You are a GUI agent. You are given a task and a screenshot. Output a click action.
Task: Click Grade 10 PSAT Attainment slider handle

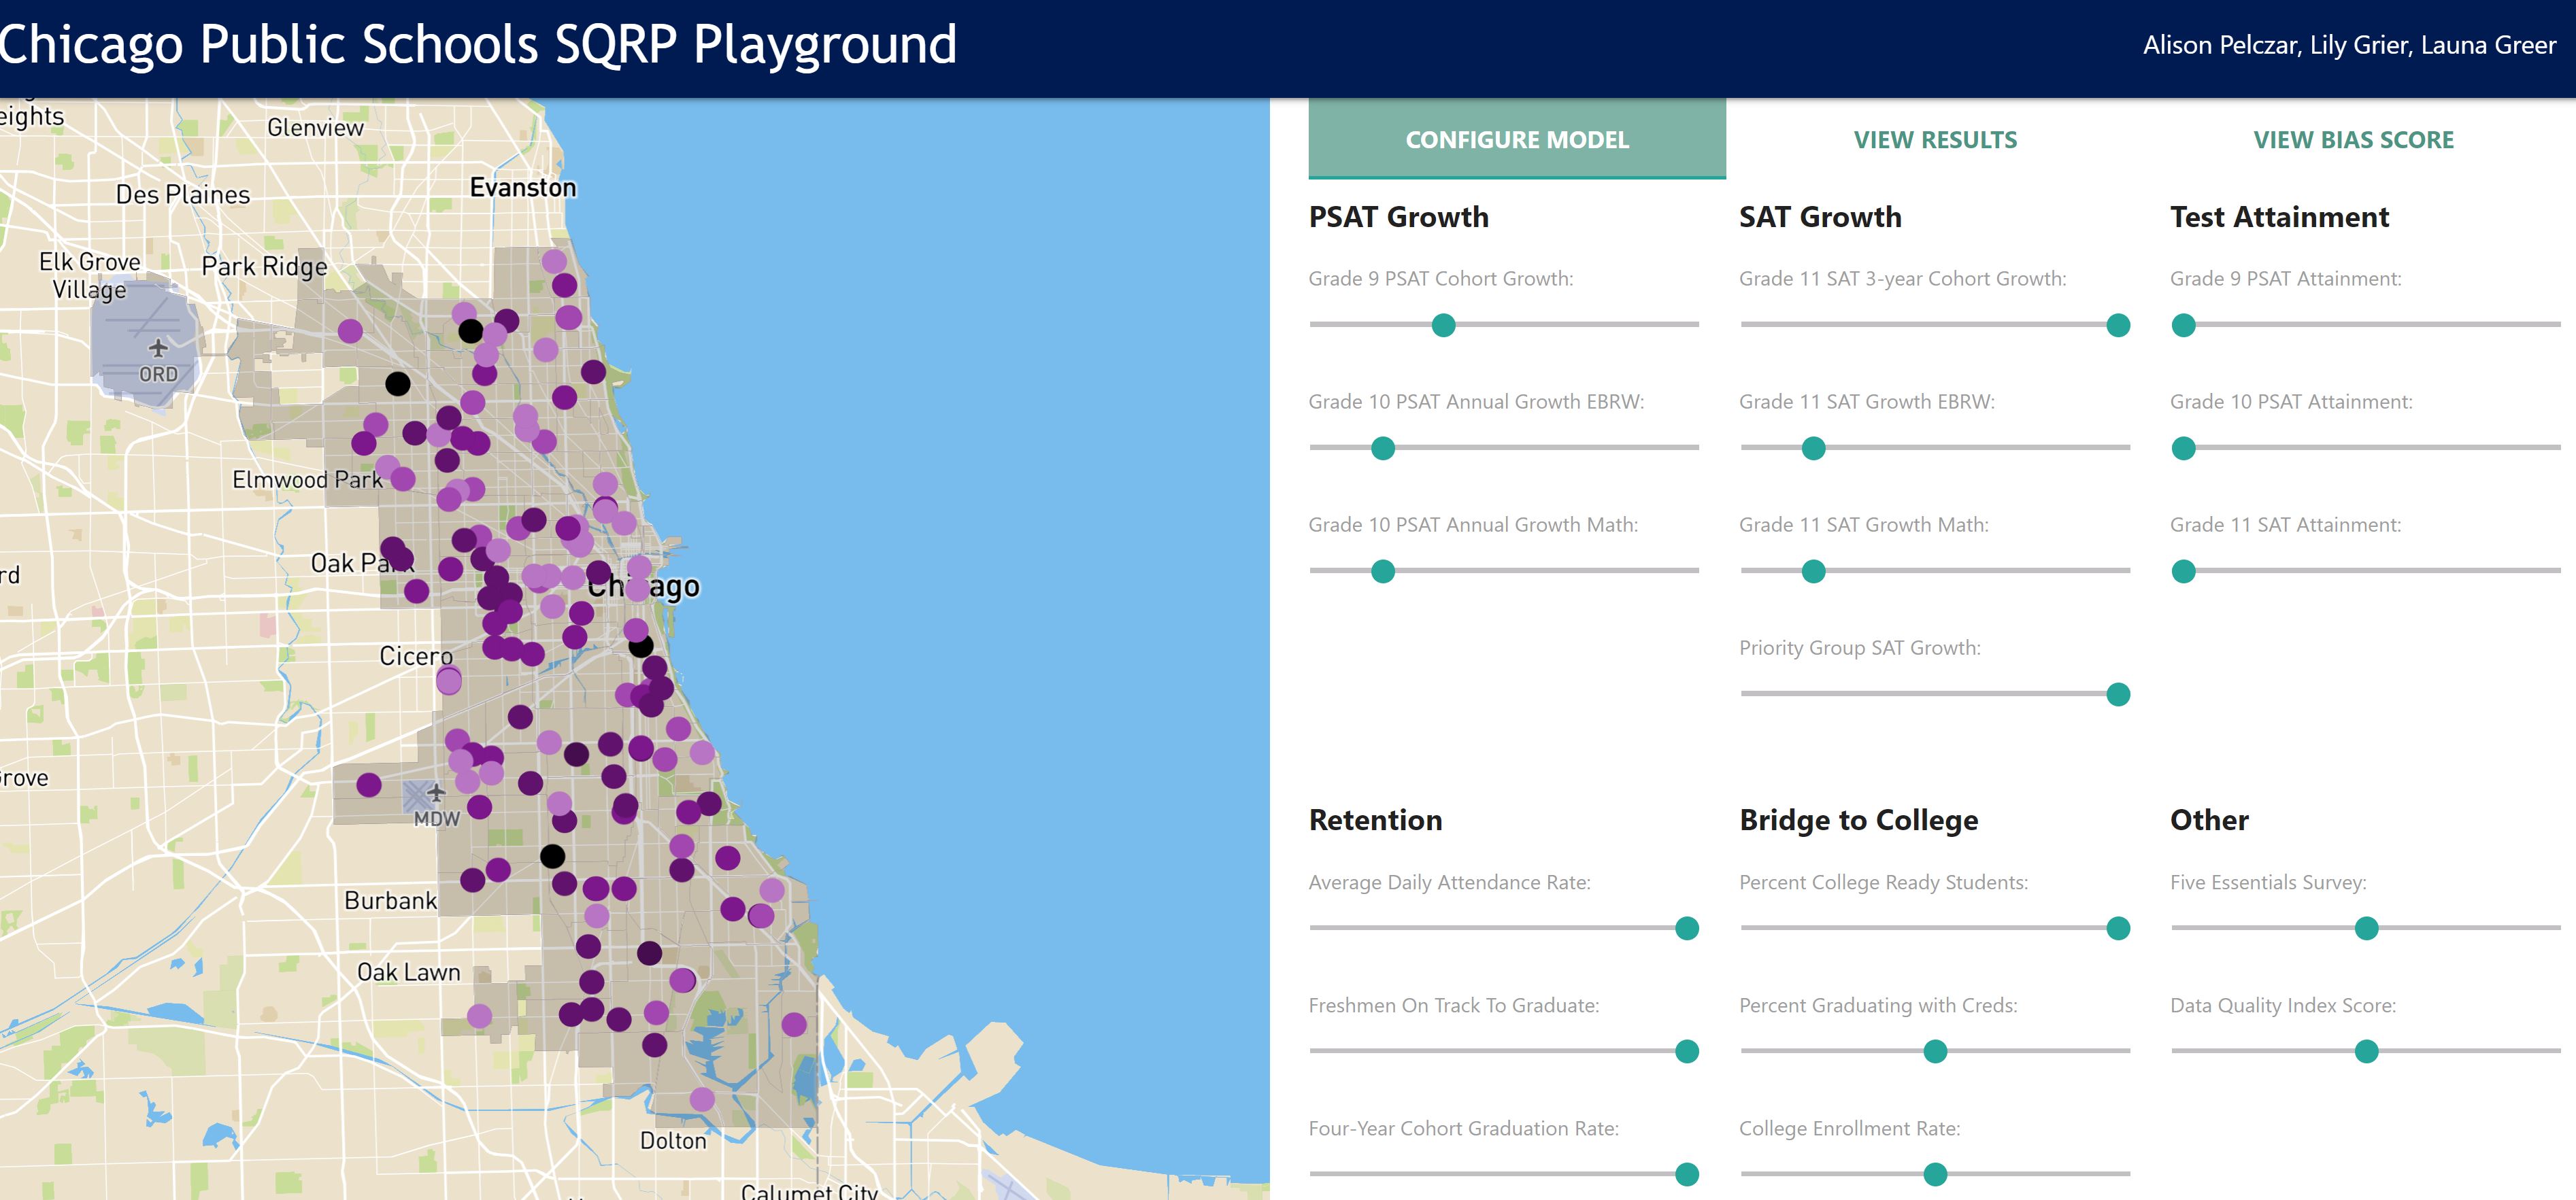[2184, 447]
